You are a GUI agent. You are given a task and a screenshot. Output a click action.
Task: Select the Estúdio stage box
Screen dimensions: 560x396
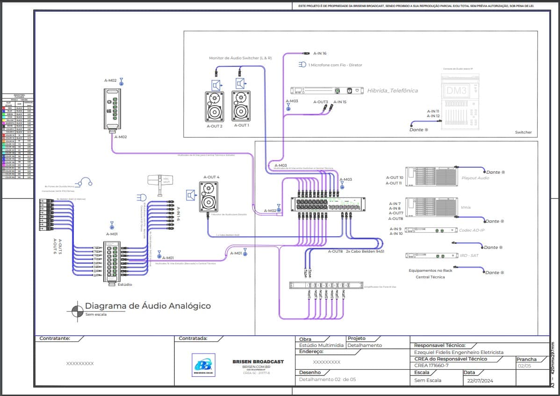pyautogui.click(x=112, y=263)
